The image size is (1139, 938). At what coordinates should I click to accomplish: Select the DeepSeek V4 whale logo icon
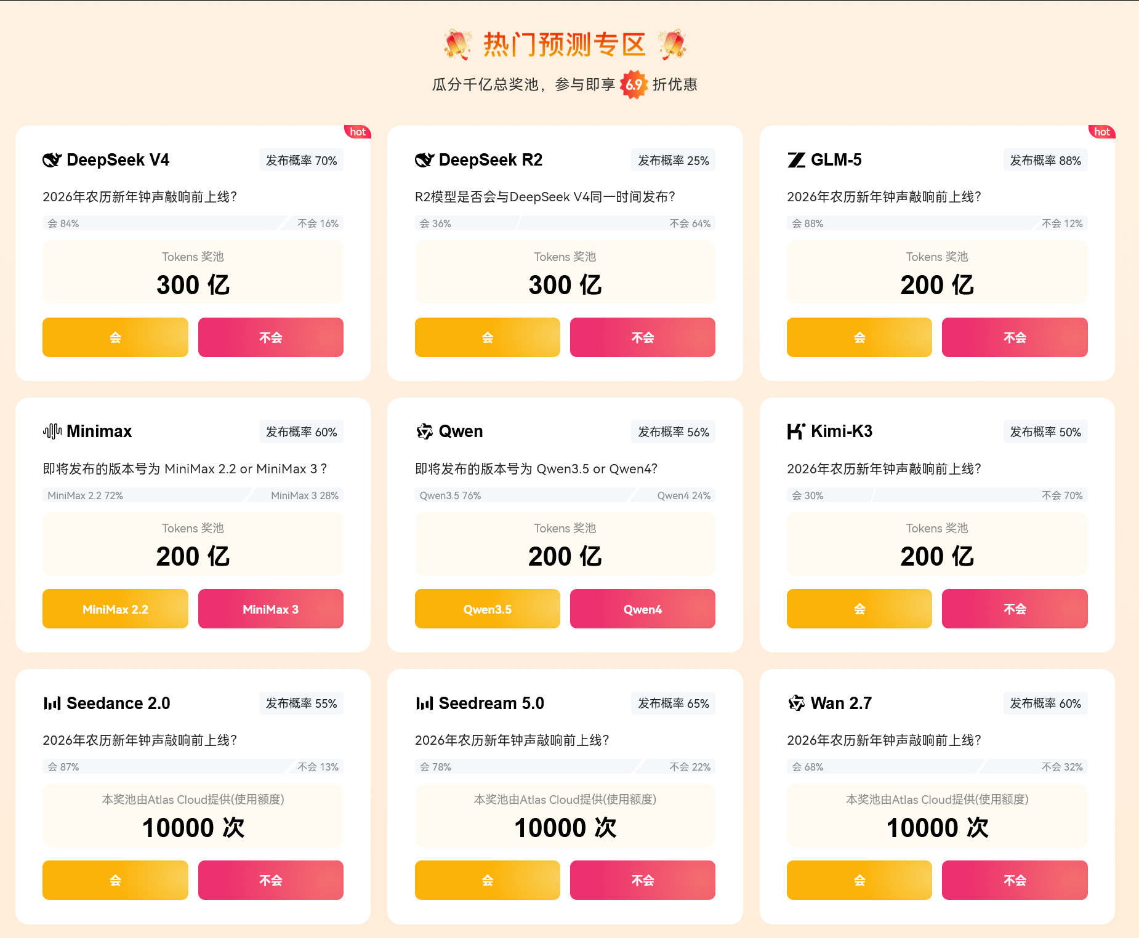point(52,159)
